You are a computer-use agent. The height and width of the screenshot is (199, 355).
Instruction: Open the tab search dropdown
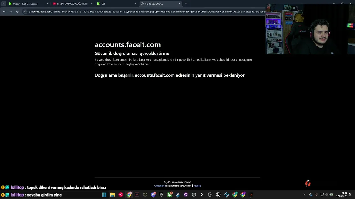click(x=4, y=4)
